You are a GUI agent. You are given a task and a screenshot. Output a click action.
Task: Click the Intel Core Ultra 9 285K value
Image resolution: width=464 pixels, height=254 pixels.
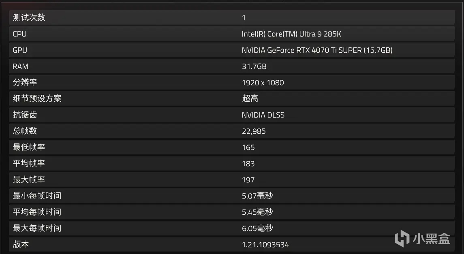coord(291,34)
